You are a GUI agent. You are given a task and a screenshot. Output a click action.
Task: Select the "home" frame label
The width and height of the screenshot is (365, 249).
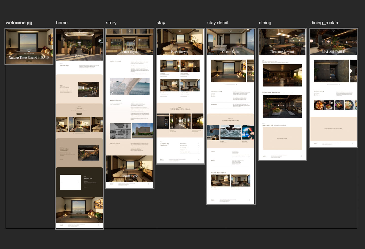62,23
